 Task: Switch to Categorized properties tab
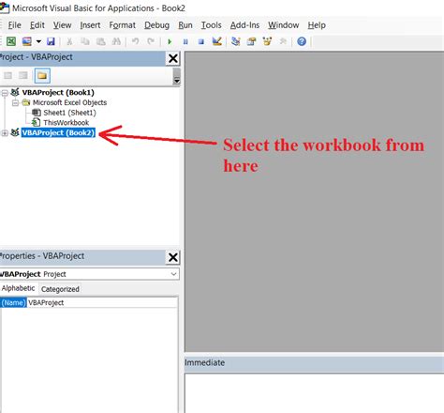[x=60, y=289]
